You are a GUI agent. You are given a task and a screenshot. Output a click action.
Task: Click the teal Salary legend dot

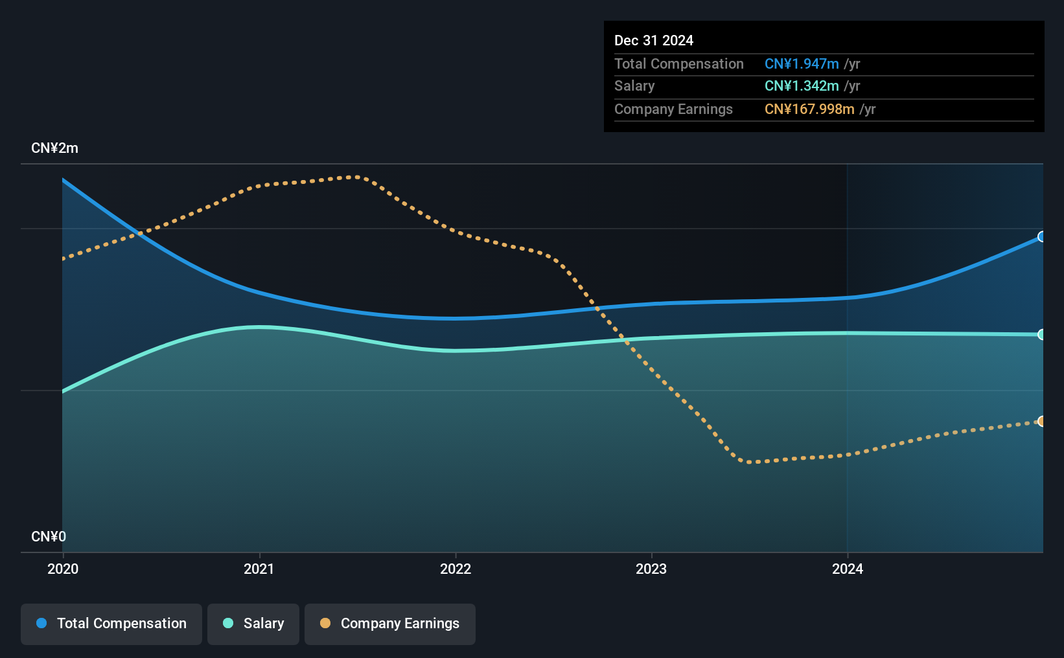228,623
